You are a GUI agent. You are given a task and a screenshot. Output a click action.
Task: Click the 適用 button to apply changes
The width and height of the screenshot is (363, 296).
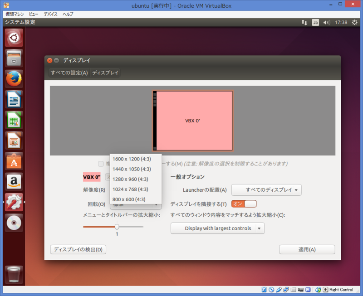(x=307, y=249)
